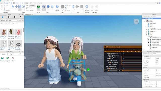Toggle LeftUpperArm track dot in Moon Animator

point(109,61)
